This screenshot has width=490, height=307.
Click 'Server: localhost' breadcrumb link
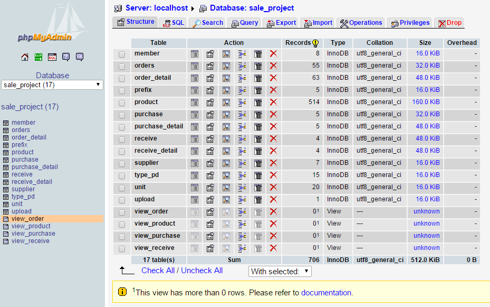tap(157, 8)
